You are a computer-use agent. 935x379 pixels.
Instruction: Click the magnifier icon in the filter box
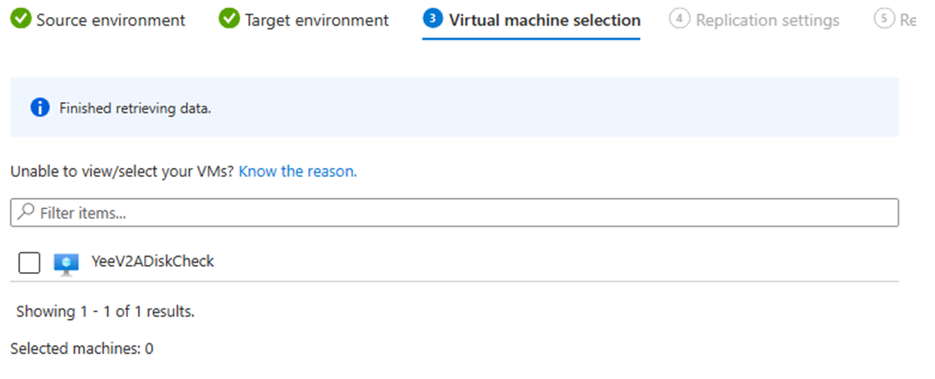coord(25,212)
